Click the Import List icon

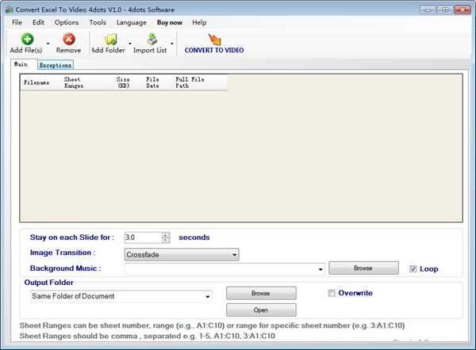[x=152, y=40]
